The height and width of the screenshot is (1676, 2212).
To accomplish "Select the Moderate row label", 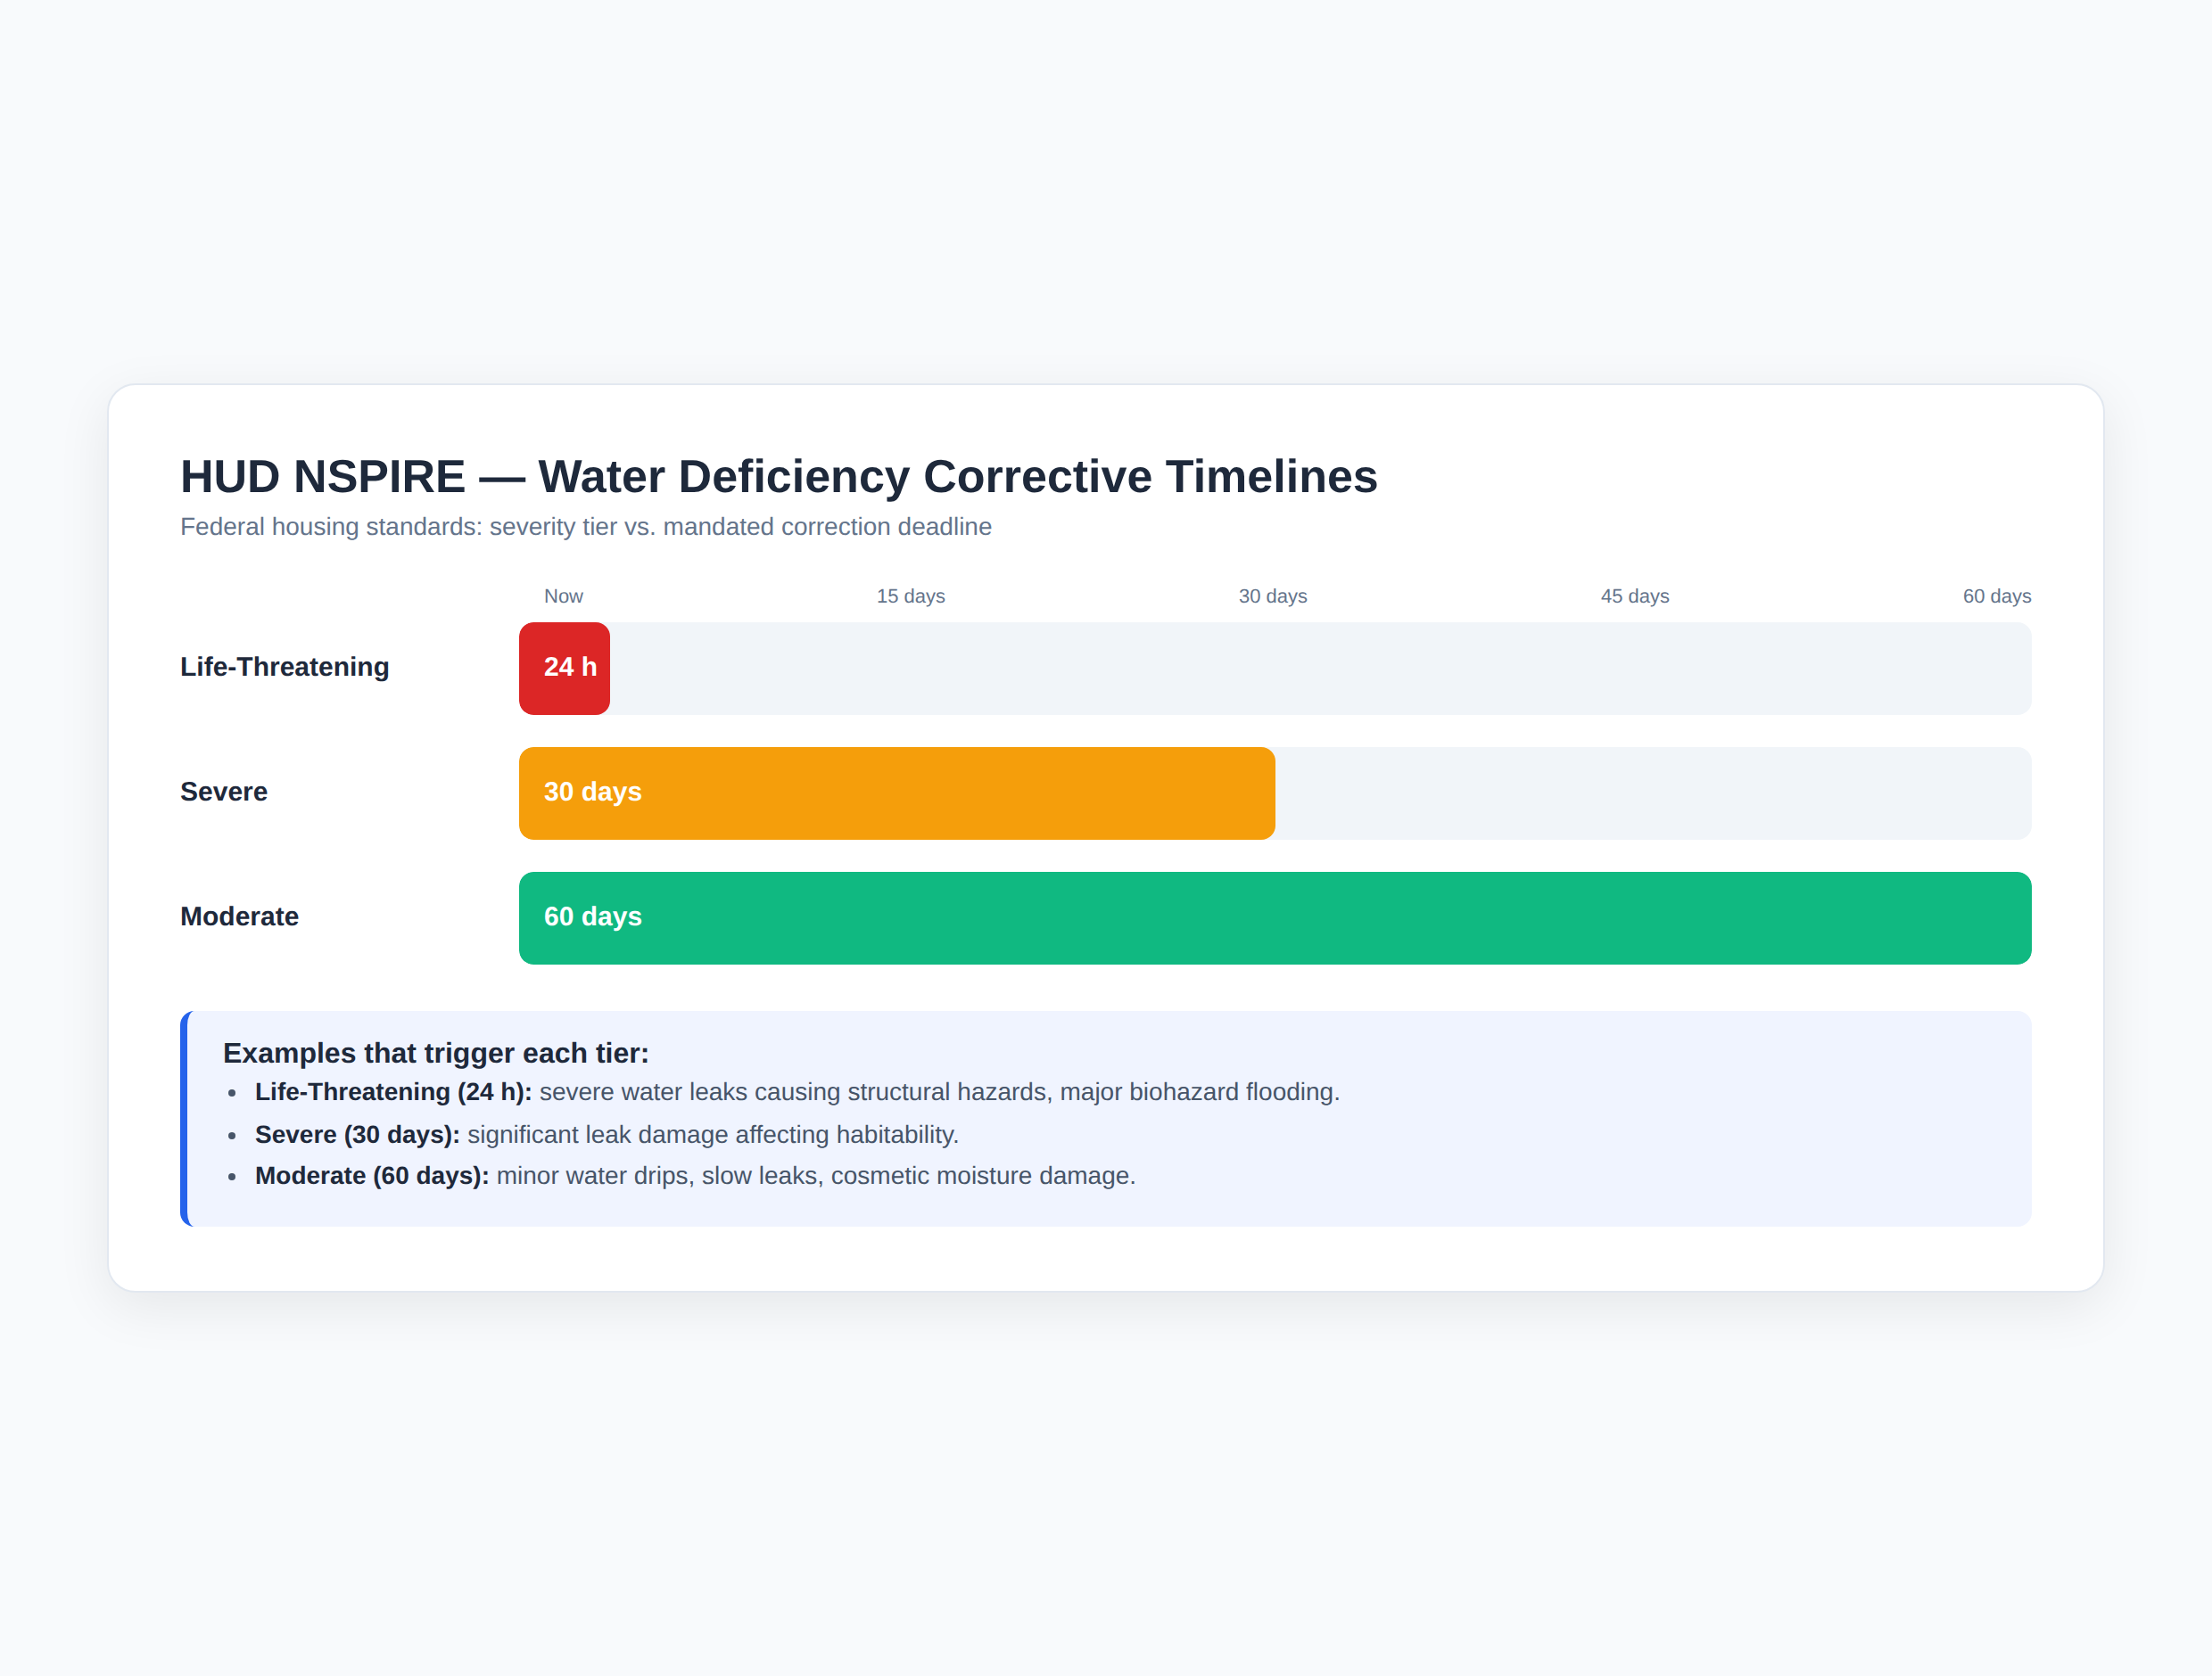I will tap(240, 916).
